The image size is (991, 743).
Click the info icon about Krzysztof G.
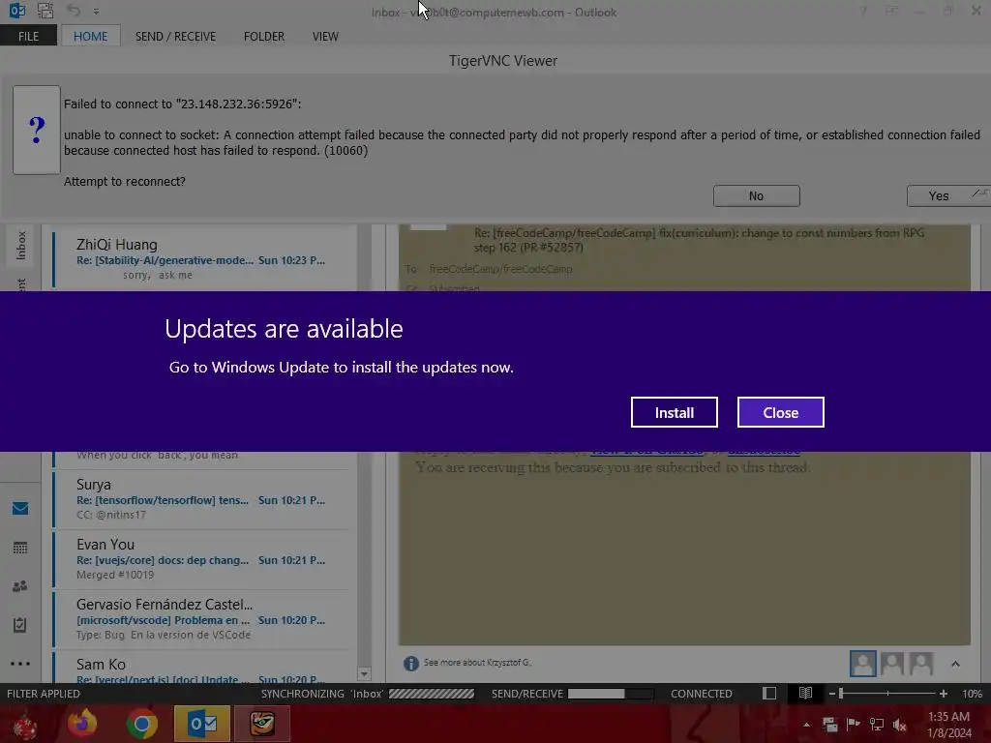click(410, 663)
